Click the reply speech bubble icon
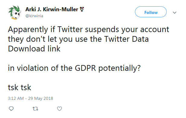Image resolution: width=186 pixels, height=118 pixels. [11, 109]
